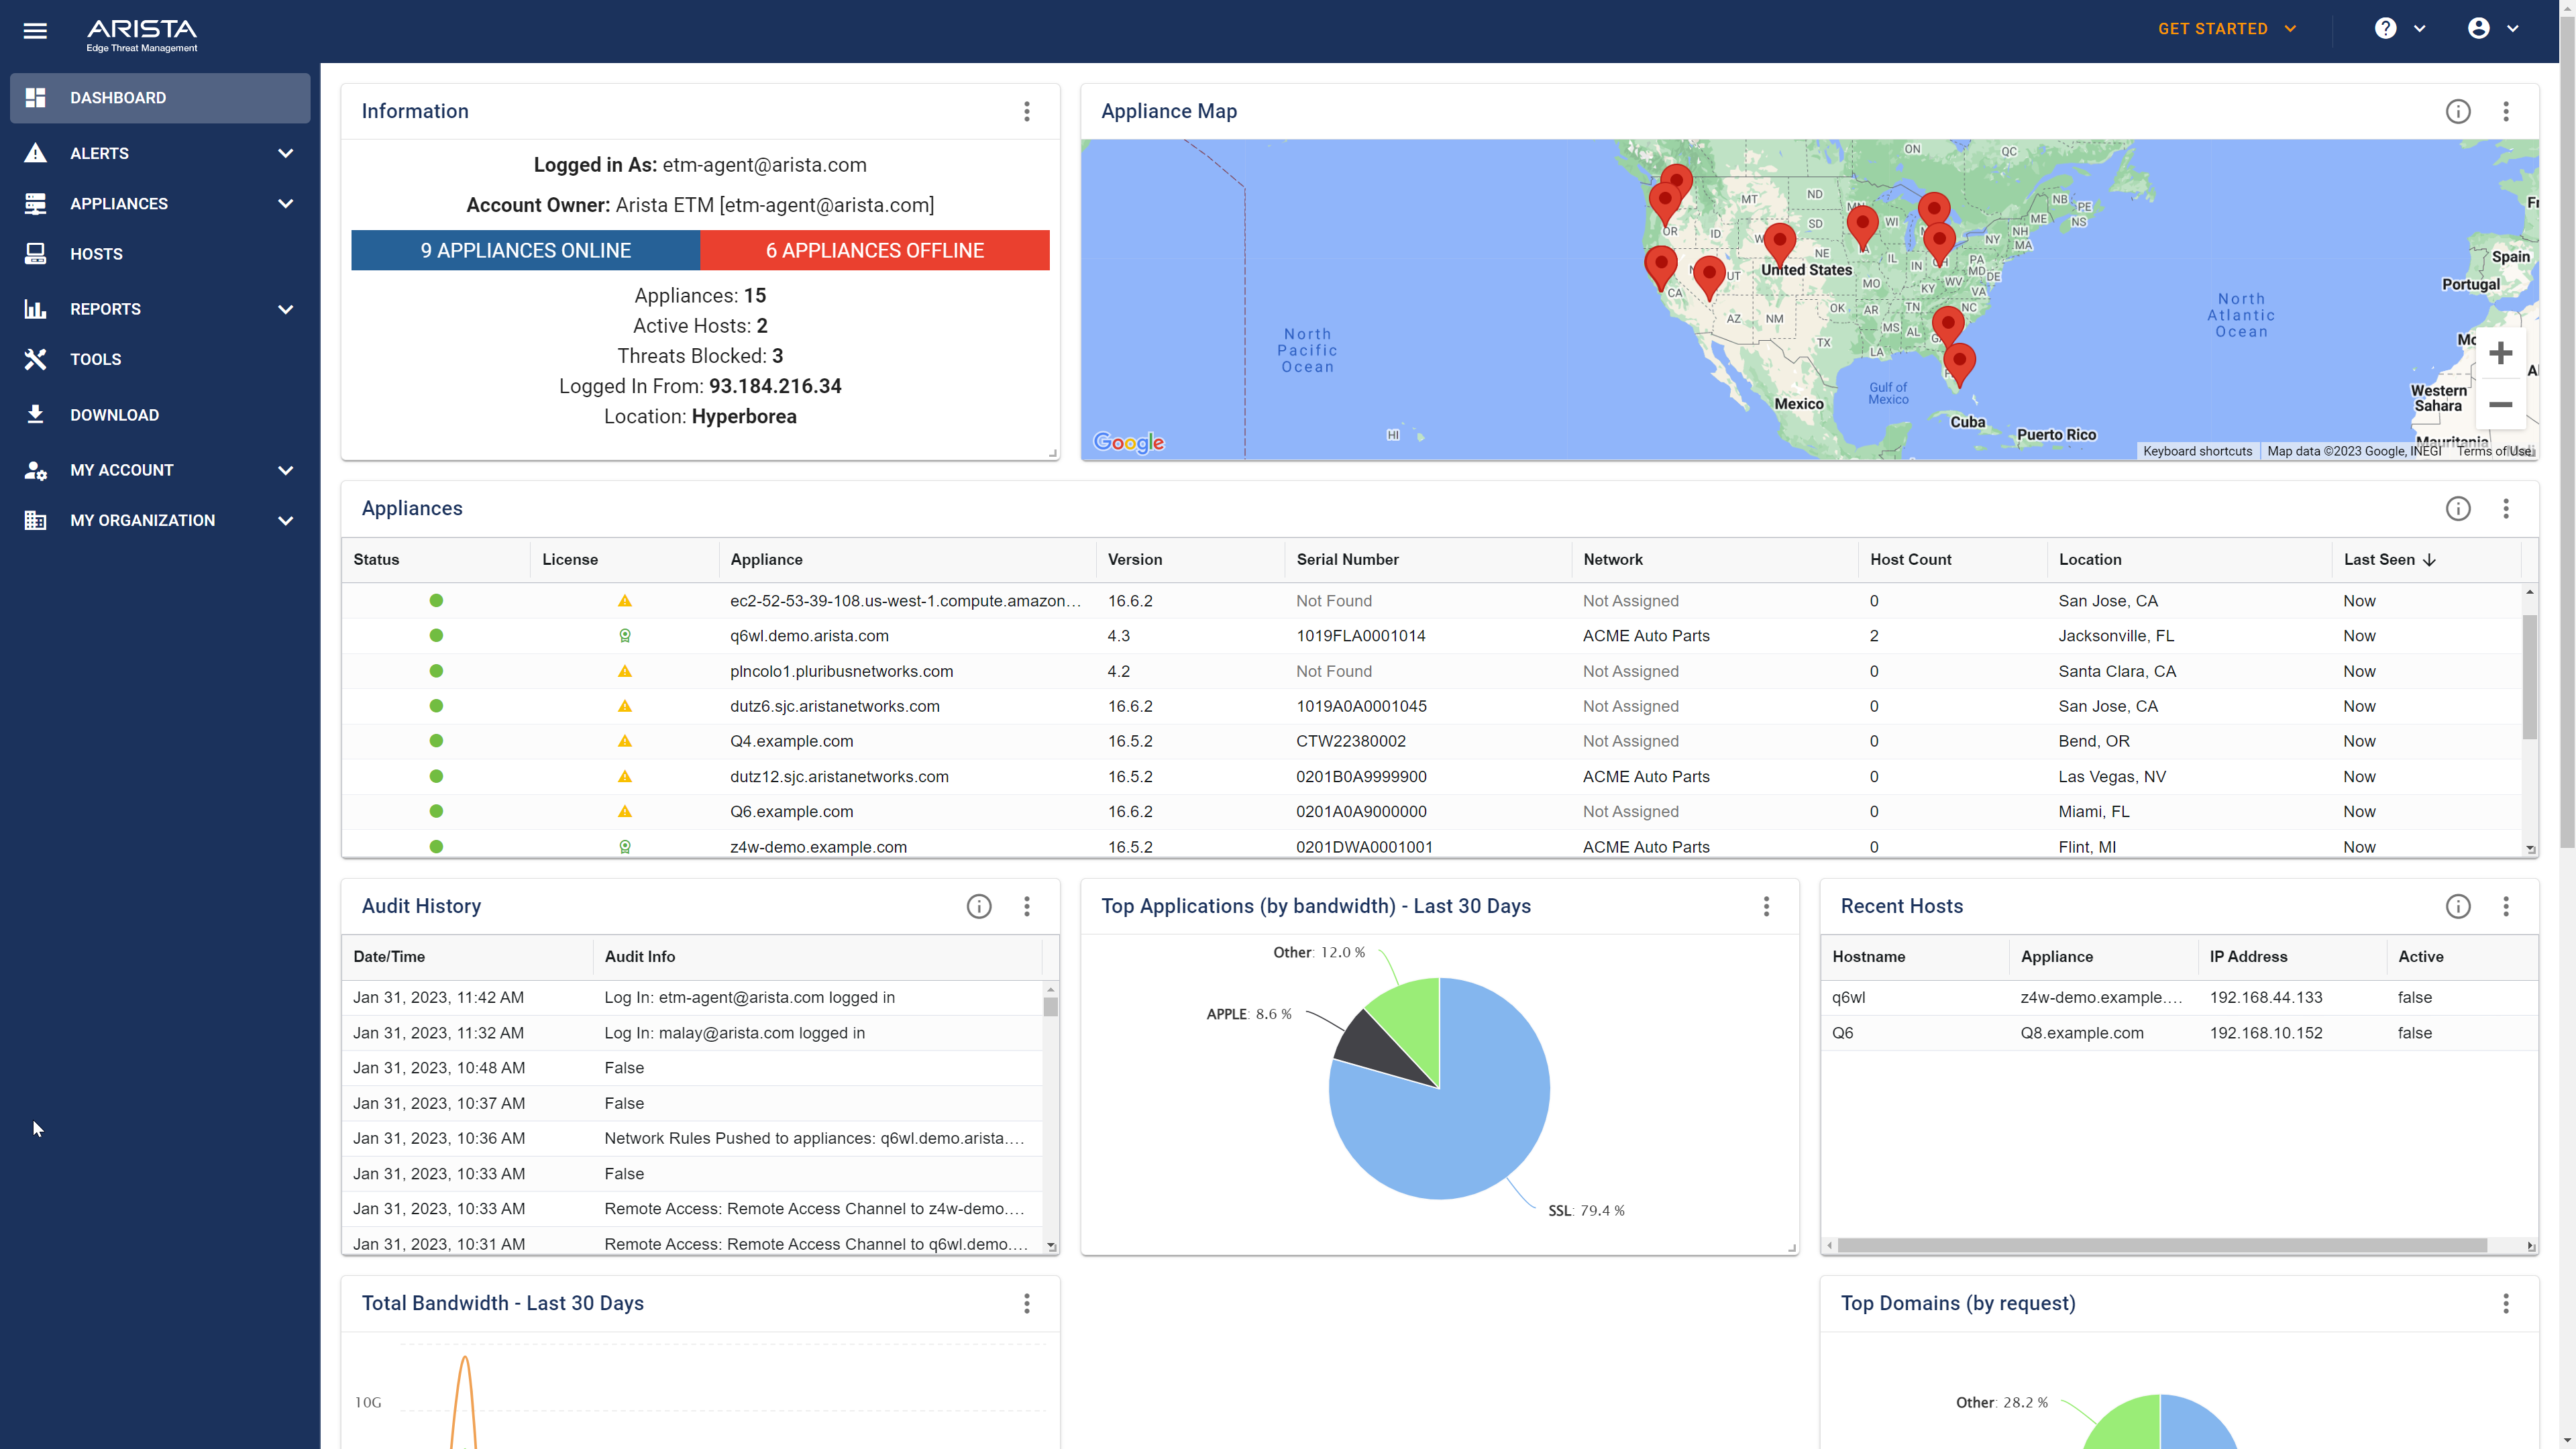Sort appliances by Last Seen column
The width and height of the screenshot is (2576, 1449).
(x=2389, y=559)
